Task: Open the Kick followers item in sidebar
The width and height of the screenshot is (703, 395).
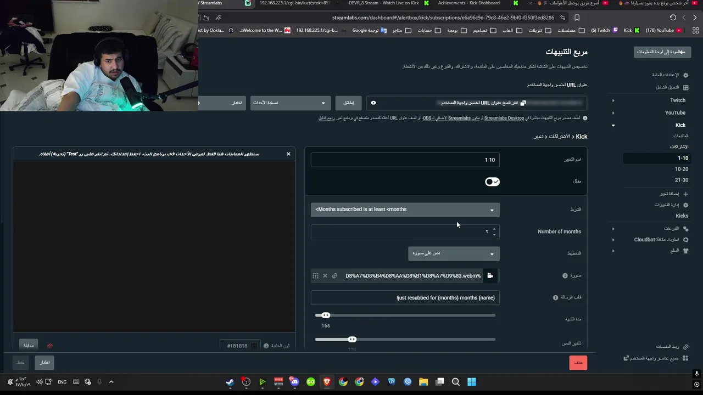Action: pos(681,136)
